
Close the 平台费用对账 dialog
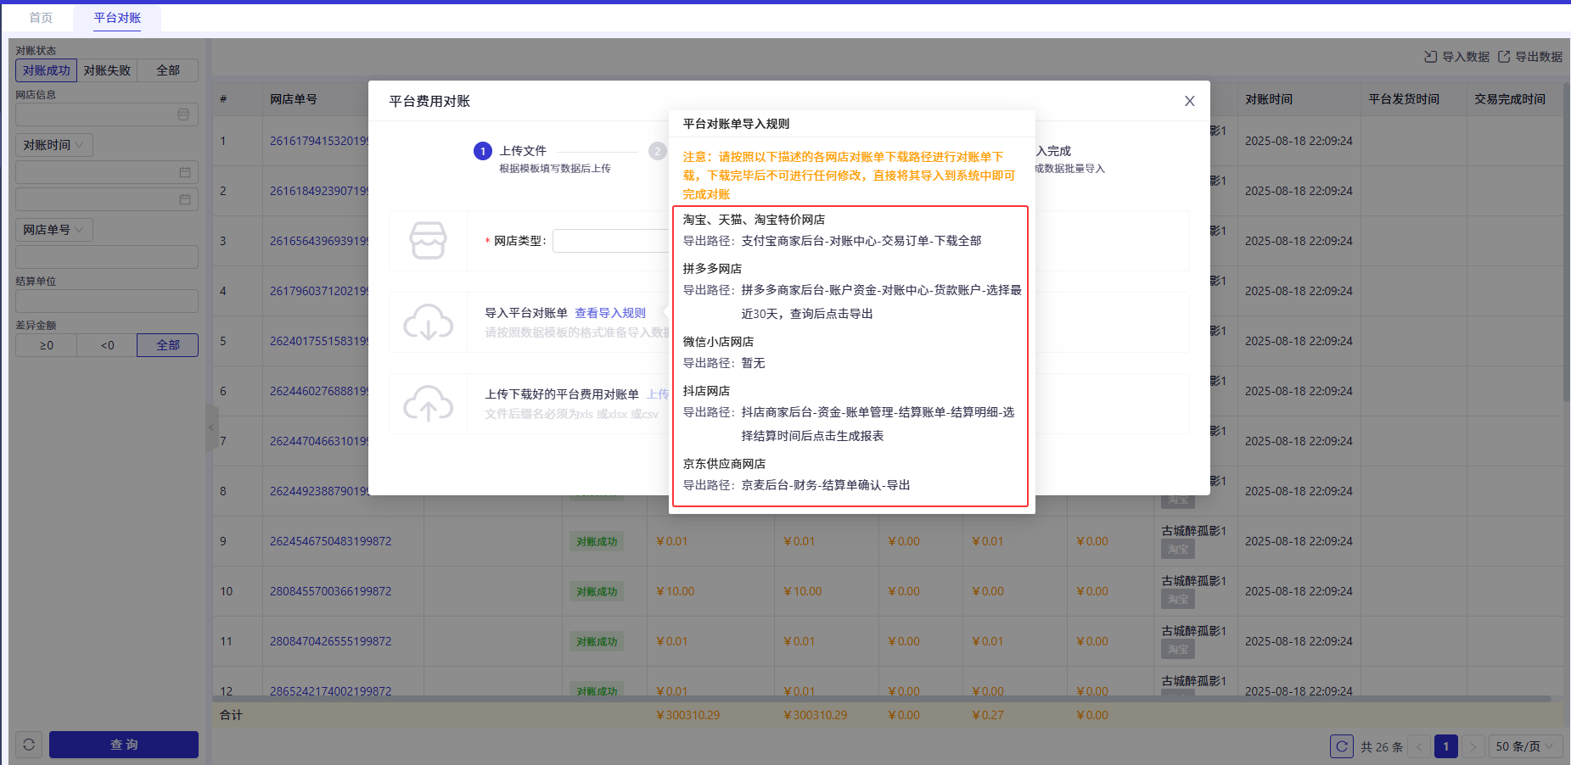(1190, 101)
